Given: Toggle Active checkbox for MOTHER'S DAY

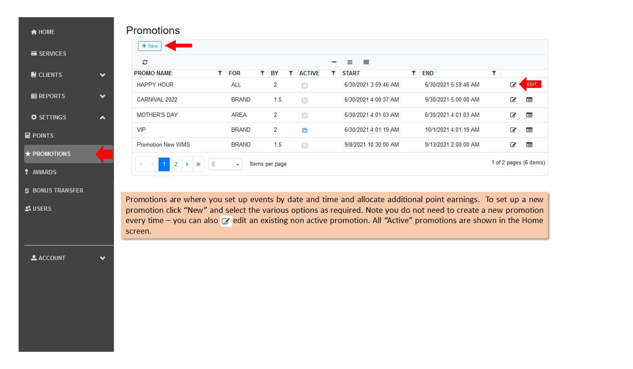Looking at the screenshot, I should pos(305,115).
